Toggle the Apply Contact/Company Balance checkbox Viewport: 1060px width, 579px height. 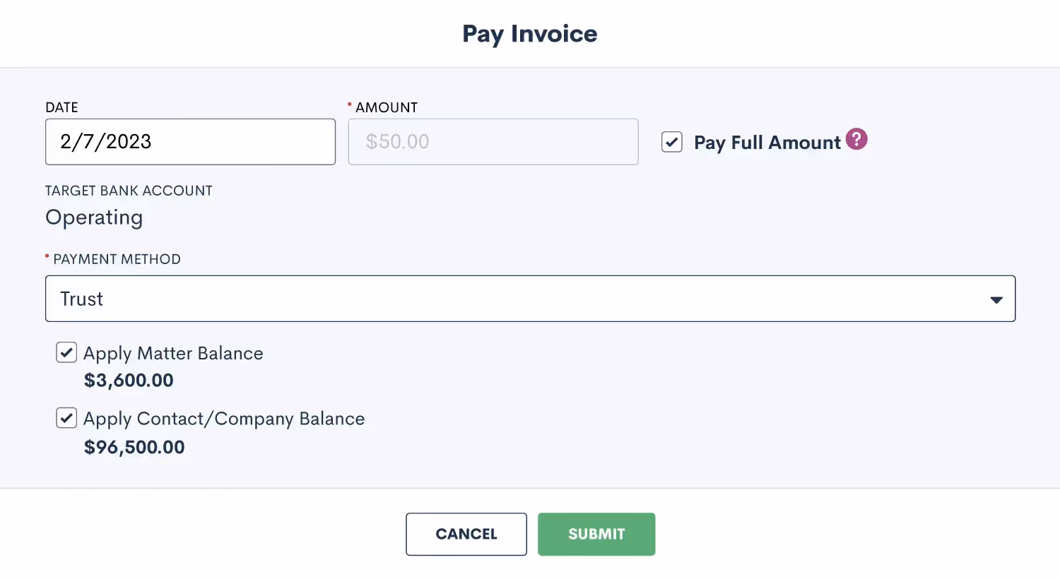66,418
